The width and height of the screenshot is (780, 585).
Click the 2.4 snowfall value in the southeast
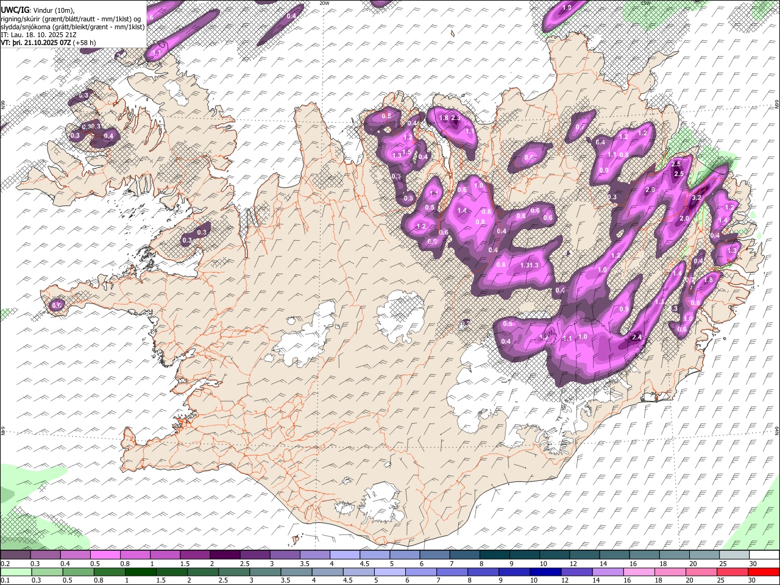pyautogui.click(x=637, y=337)
